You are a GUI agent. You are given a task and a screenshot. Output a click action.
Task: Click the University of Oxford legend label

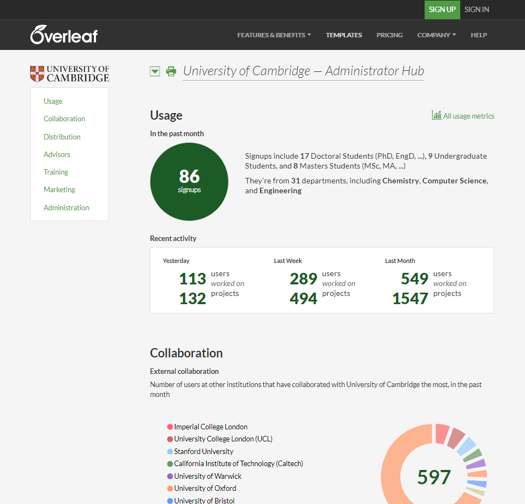[205, 488]
